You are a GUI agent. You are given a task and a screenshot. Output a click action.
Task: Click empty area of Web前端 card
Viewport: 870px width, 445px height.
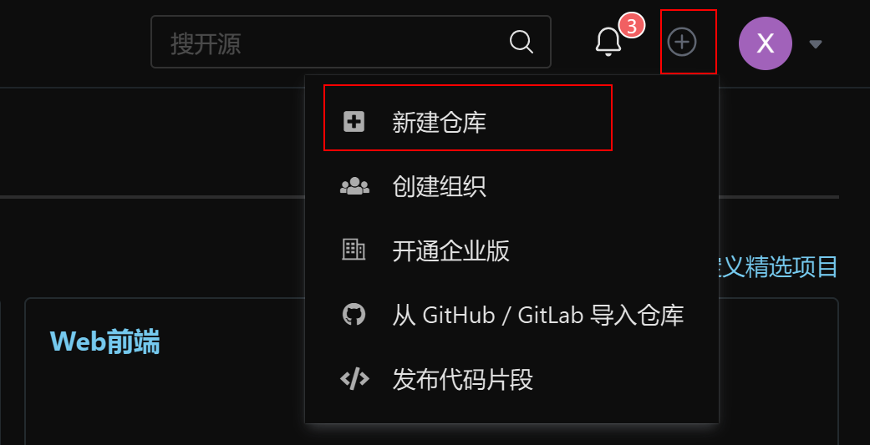click(x=166, y=399)
